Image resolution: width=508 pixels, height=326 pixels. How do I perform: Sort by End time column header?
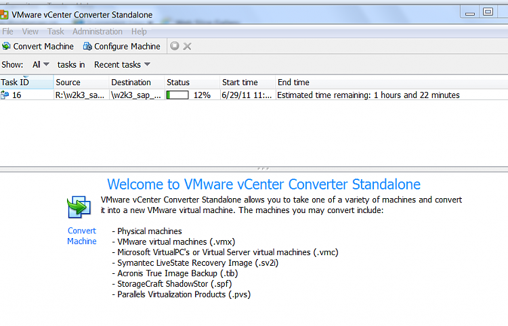[x=391, y=82]
